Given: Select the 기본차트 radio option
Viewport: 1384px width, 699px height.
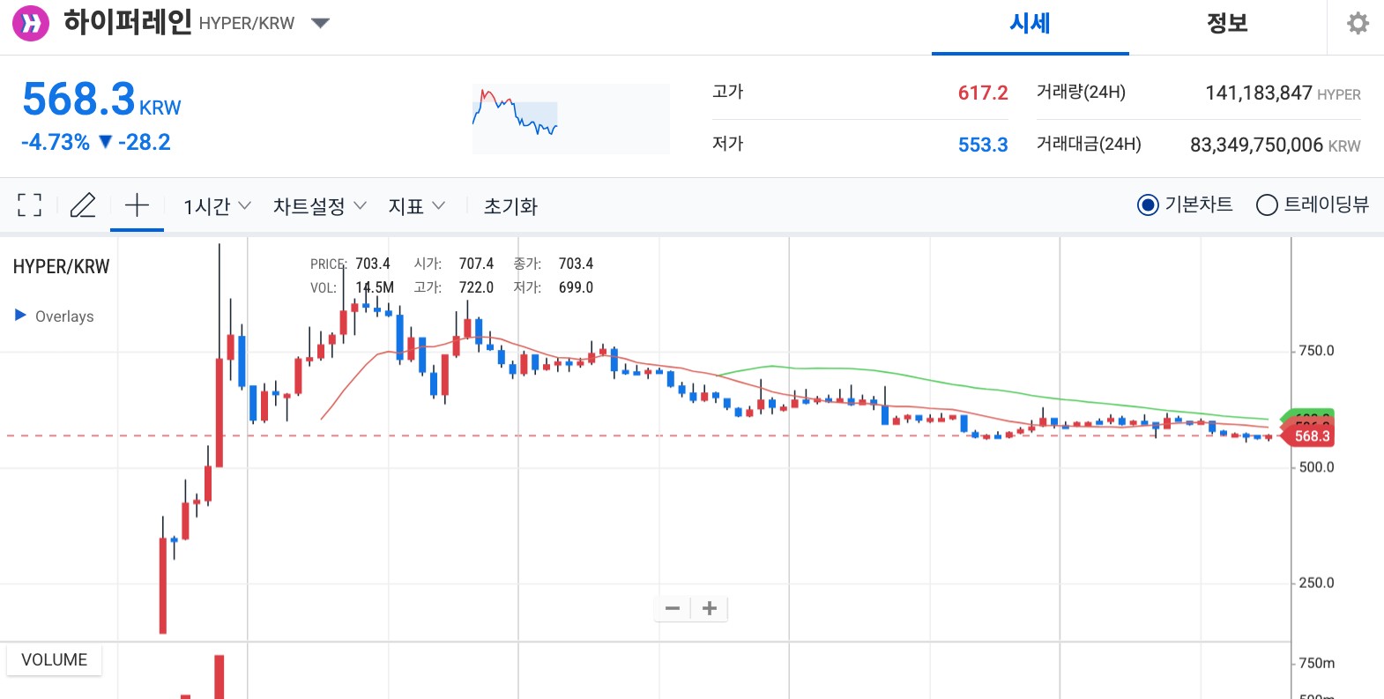Looking at the screenshot, I should (x=1185, y=204).
